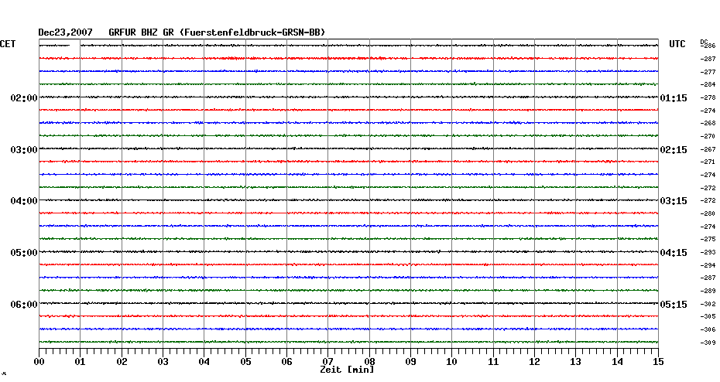
Task: Select the 02:00 CET time label
Action: (24, 98)
